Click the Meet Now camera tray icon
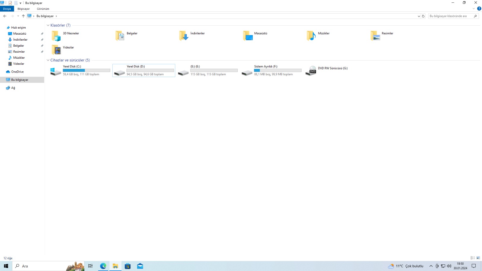Image resolution: width=482 pixels, height=271 pixels. click(437, 266)
